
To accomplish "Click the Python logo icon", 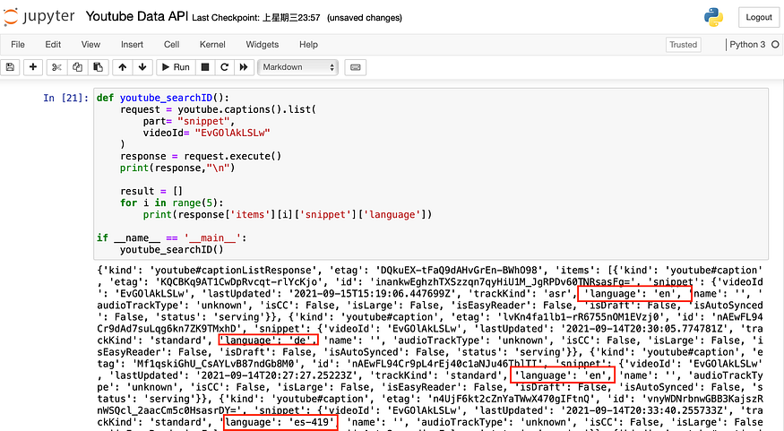I will (x=713, y=17).
